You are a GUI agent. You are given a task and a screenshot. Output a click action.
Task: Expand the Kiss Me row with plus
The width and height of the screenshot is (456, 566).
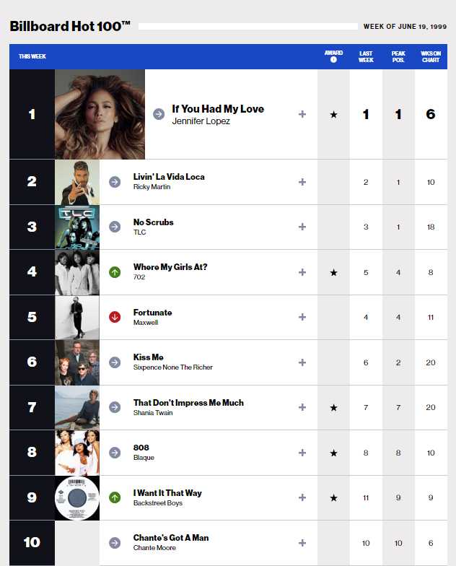302,362
